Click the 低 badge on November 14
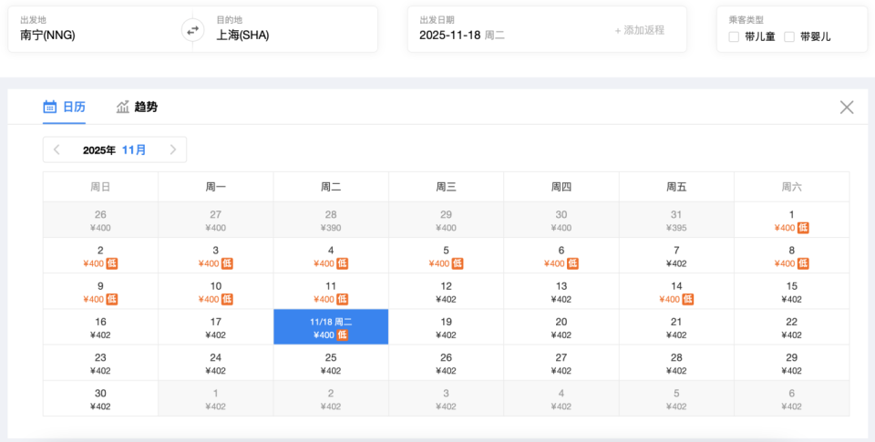 pyautogui.click(x=688, y=299)
